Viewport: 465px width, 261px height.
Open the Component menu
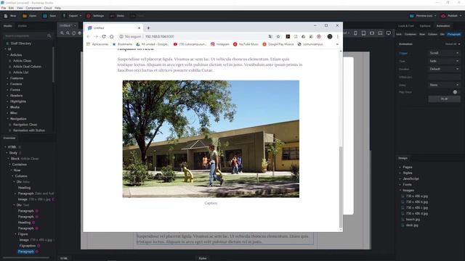pyautogui.click(x=33, y=8)
